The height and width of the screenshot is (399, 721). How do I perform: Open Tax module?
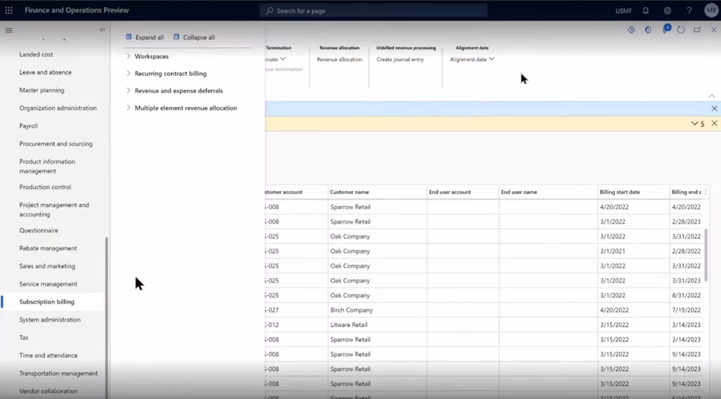(23, 338)
